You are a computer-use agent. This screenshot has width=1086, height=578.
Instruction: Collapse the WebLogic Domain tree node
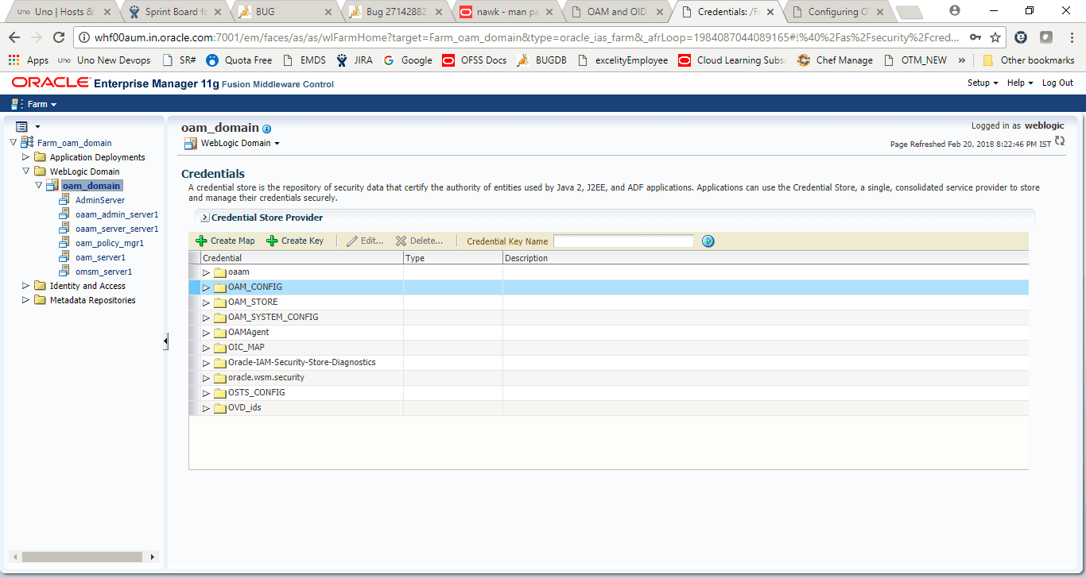pyautogui.click(x=26, y=171)
